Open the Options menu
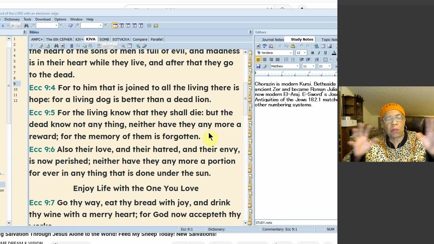Viewport: 434px width, 244px height. (60, 19)
